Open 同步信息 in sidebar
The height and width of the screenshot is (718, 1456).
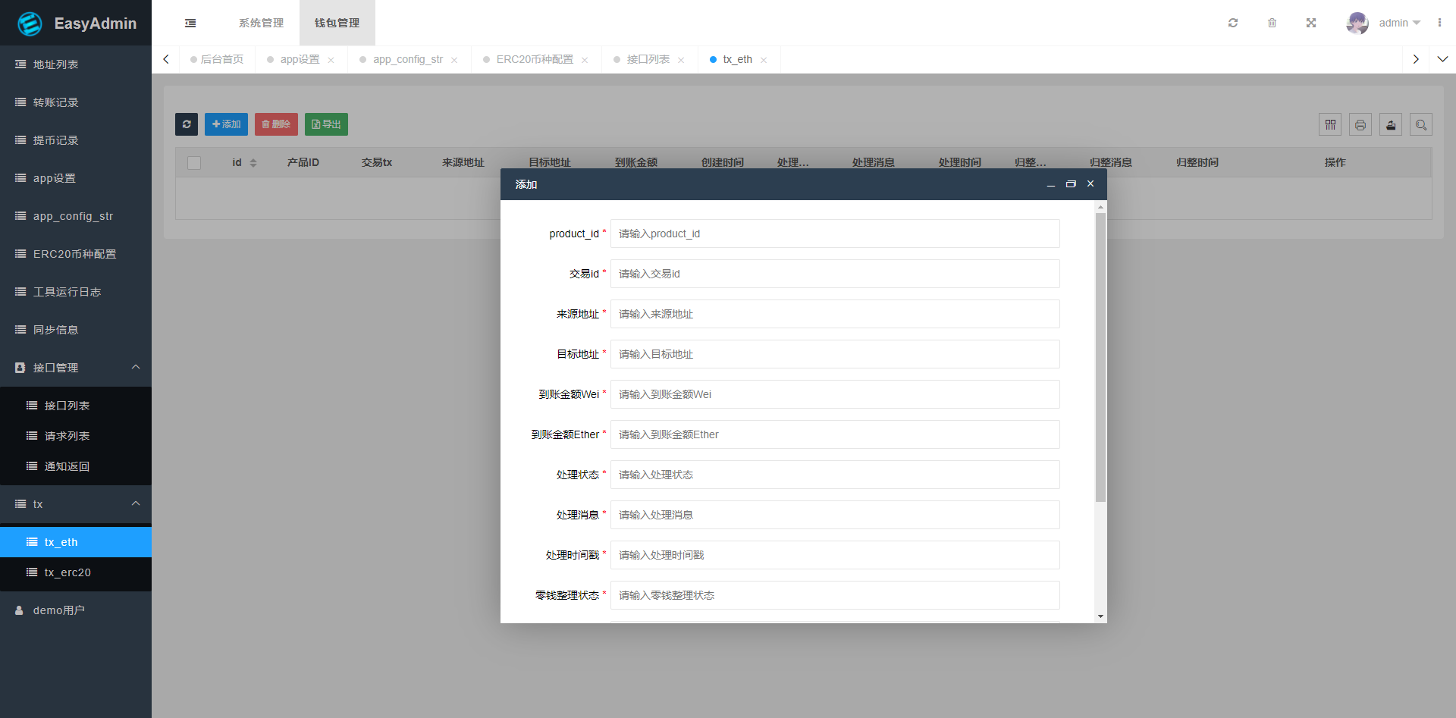point(76,330)
